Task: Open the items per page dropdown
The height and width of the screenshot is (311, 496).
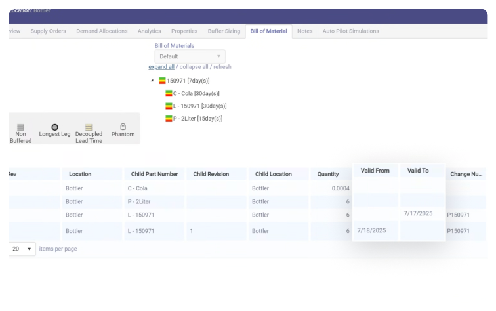Action: 22,249
